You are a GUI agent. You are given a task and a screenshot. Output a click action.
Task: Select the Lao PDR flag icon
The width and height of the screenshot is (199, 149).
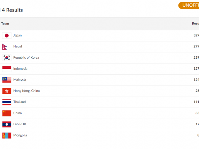coord(7,124)
